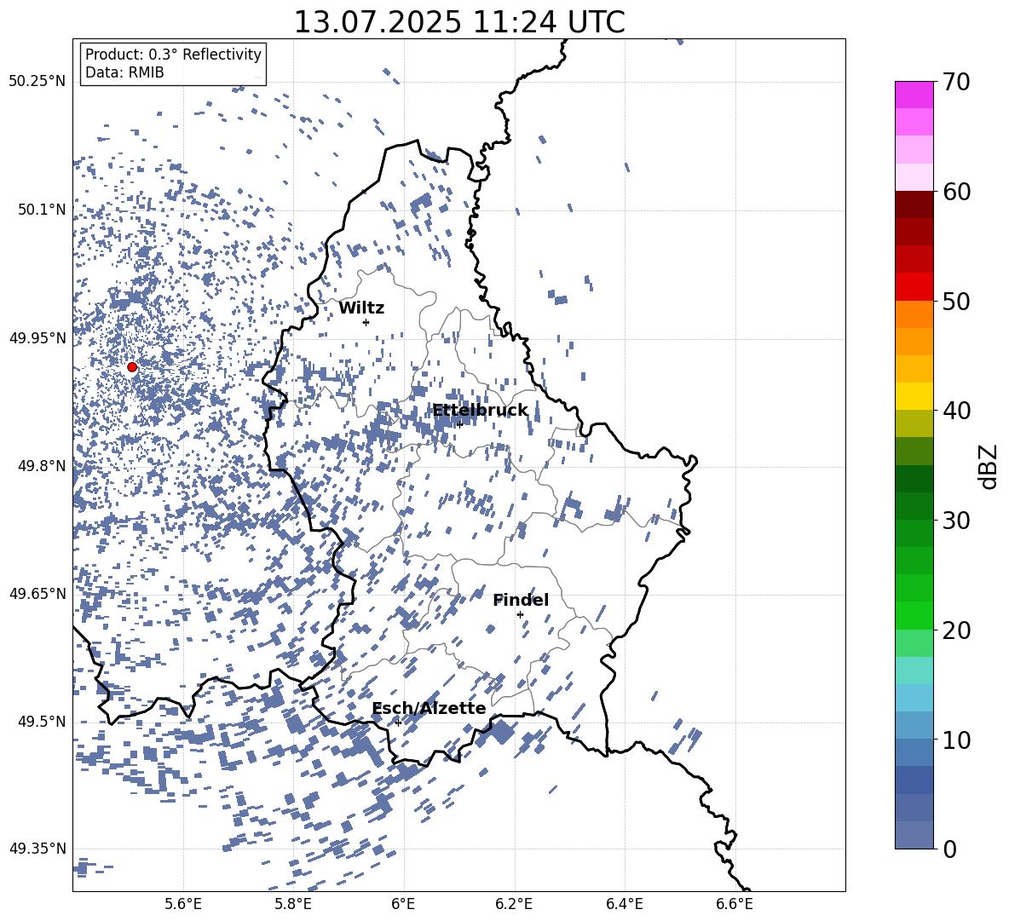The width and height of the screenshot is (1009, 921).
Task: Click the dBZ colorbar axis label
Action: pyautogui.click(x=989, y=466)
